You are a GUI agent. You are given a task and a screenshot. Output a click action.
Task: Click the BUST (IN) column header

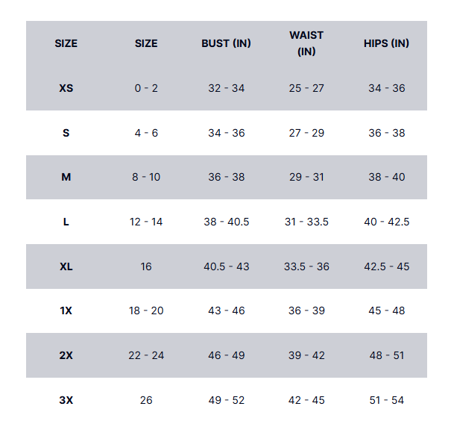pos(226,43)
